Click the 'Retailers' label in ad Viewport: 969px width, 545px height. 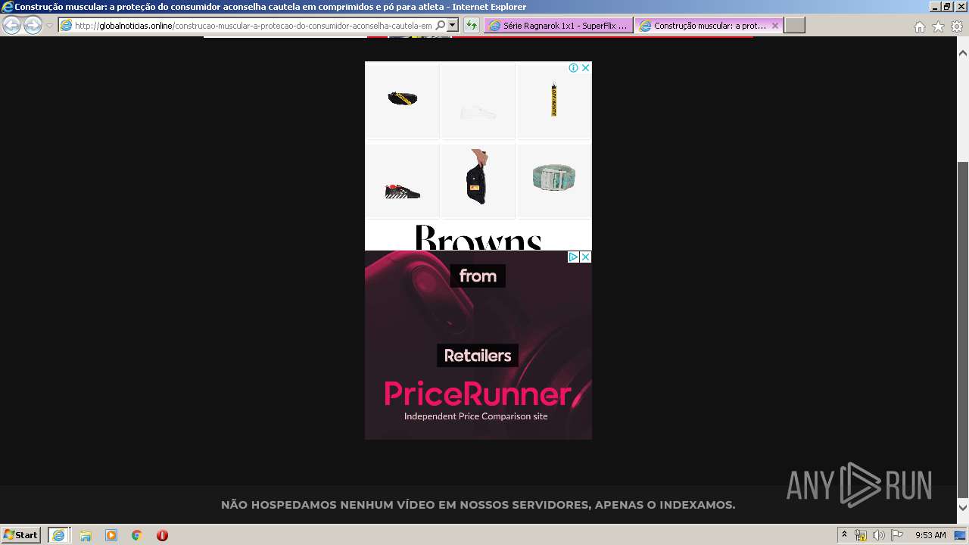pyautogui.click(x=478, y=355)
